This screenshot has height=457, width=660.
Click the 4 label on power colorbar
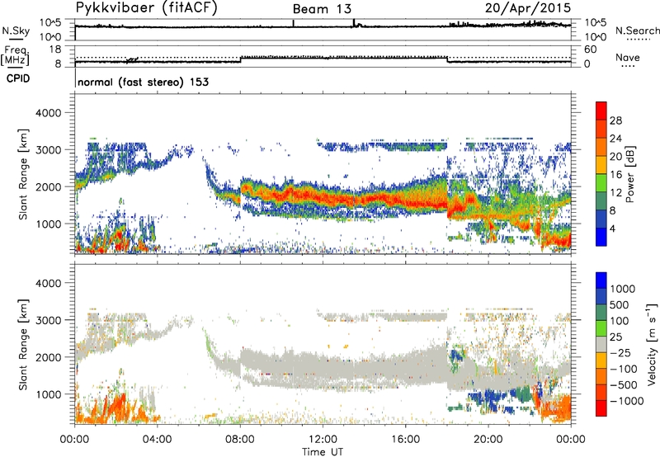pos(613,228)
